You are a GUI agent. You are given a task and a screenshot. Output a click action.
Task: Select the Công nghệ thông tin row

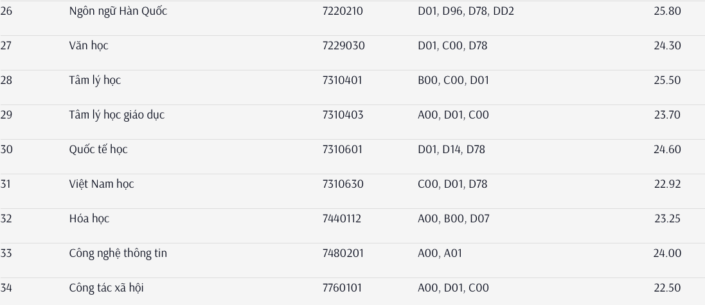coord(118,254)
